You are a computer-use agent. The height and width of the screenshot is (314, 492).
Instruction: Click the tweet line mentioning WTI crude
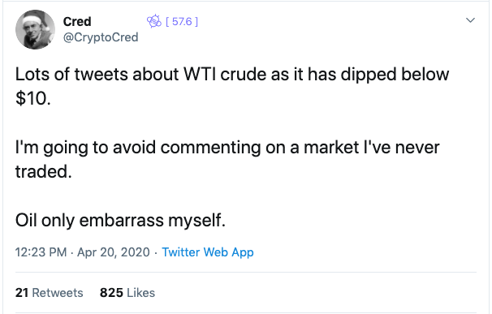tap(232, 75)
